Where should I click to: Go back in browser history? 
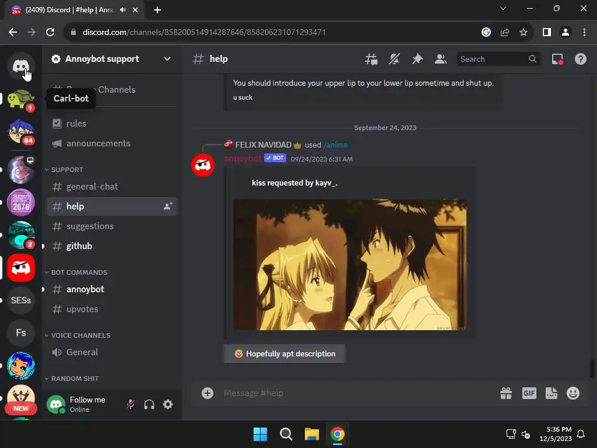(x=13, y=33)
